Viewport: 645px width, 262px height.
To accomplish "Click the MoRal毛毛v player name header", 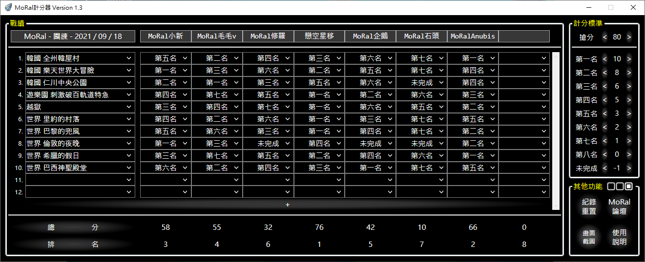I will (x=217, y=37).
